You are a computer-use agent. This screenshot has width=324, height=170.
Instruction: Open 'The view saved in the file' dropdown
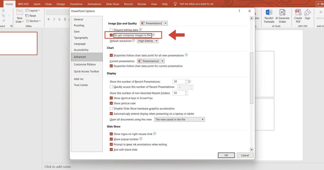click(180, 119)
